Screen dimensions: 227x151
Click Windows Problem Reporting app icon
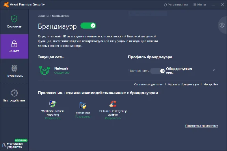coord(52,104)
